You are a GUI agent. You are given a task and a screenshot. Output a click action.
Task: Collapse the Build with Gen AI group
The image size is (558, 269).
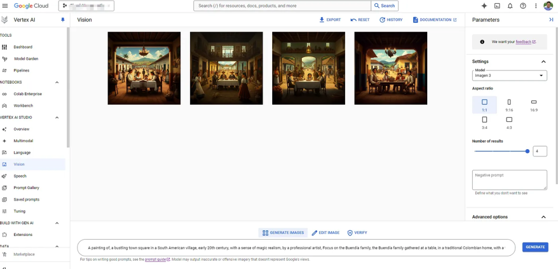(57, 223)
